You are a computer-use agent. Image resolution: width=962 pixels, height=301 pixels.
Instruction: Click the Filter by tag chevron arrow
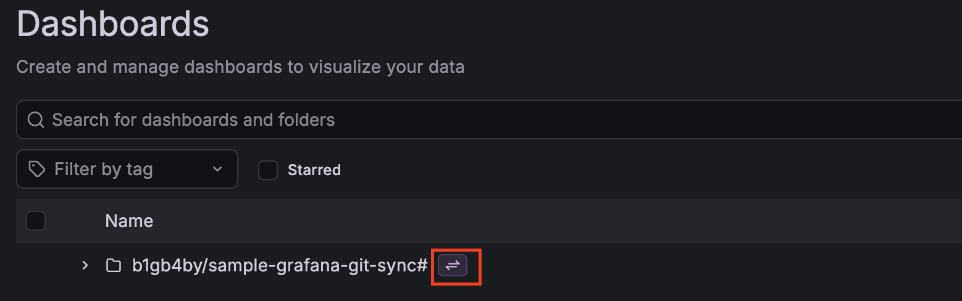[x=217, y=169]
